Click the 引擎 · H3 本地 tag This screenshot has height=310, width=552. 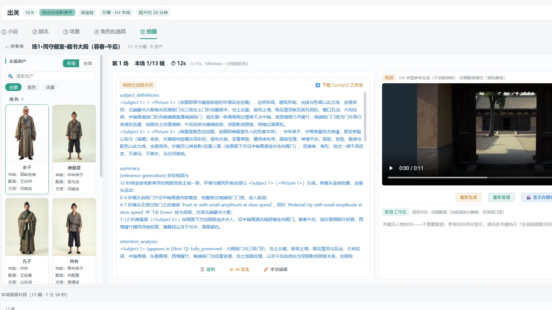[116, 12]
